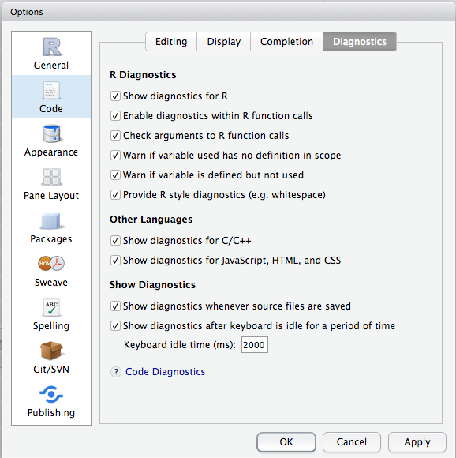
Task: Open the General options section
Action: click(51, 54)
